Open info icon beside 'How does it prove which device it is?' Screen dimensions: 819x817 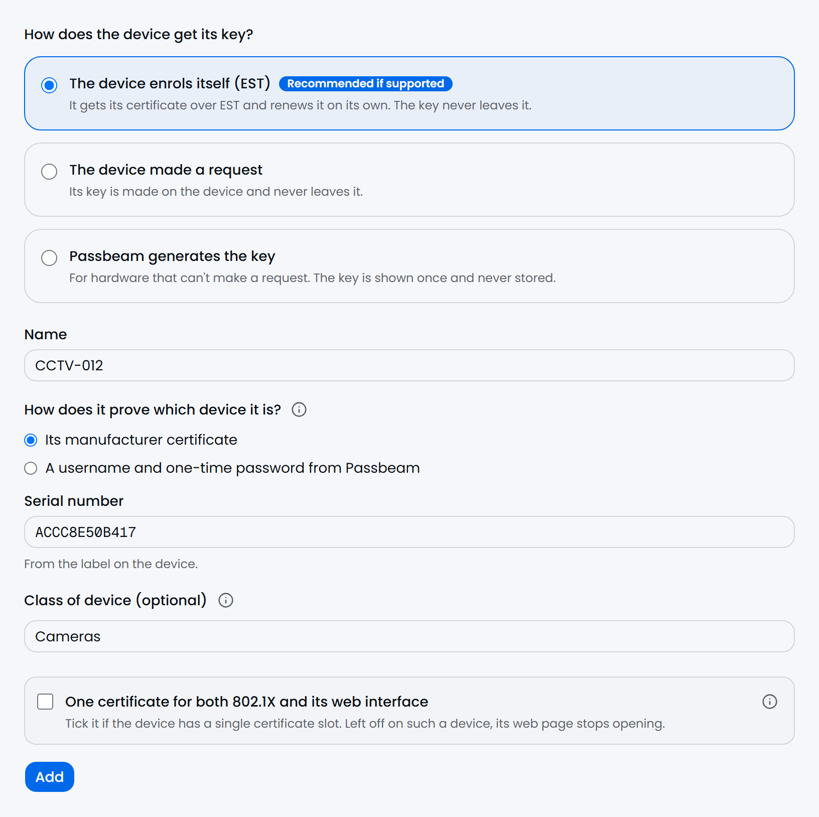point(299,410)
